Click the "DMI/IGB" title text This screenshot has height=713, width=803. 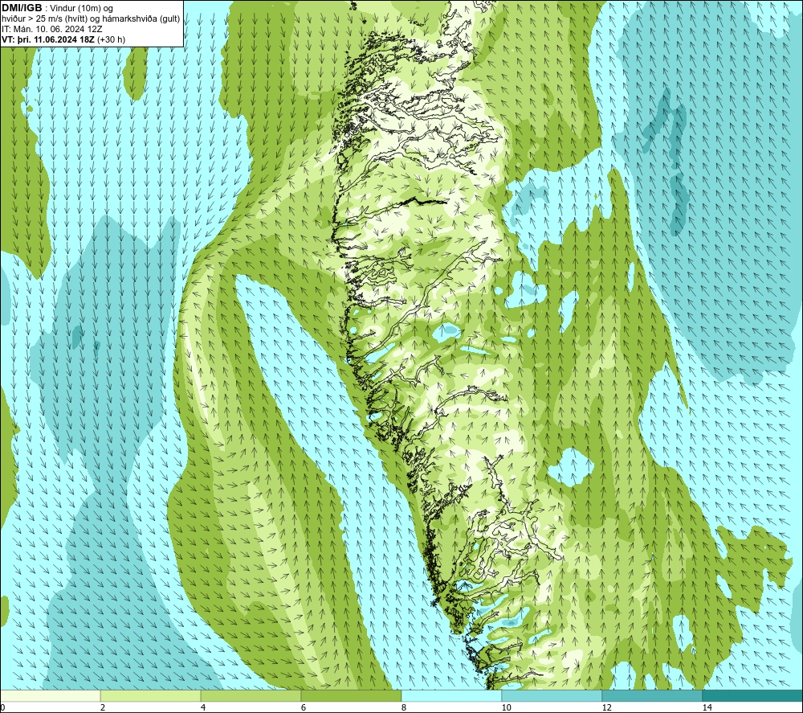(x=22, y=8)
